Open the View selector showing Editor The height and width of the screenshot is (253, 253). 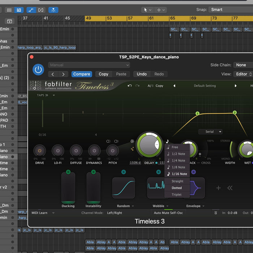pyautogui.click(x=243, y=74)
